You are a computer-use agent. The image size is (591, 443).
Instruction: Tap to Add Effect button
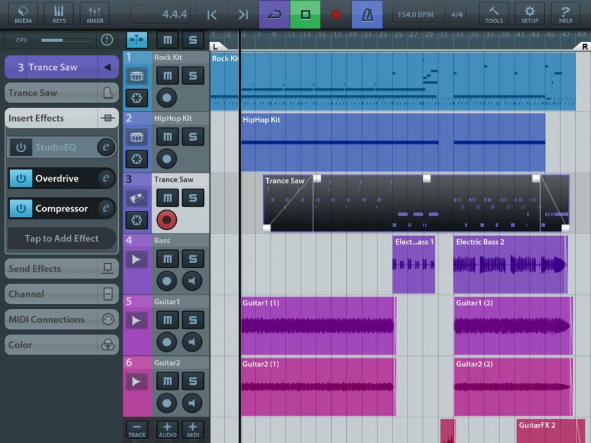61,239
